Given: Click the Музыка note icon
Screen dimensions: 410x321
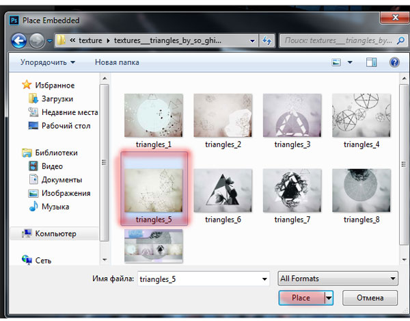Looking at the screenshot, I should pos(33,206).
